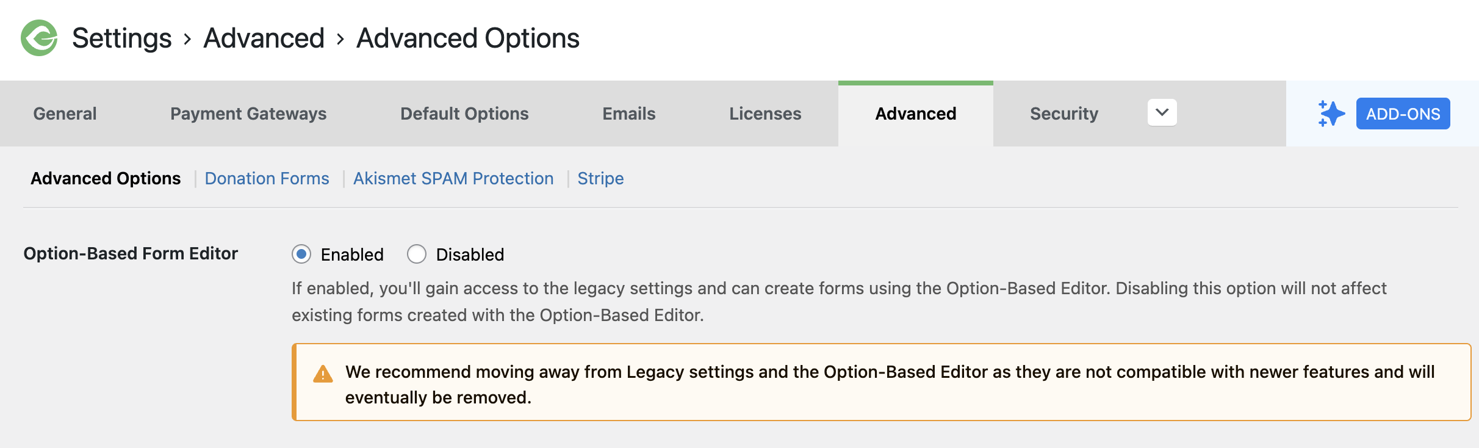Click the sparkles icon beside ADD-ONS
The width and height of the screenshot is (1479, 448).
point(1330,113)
